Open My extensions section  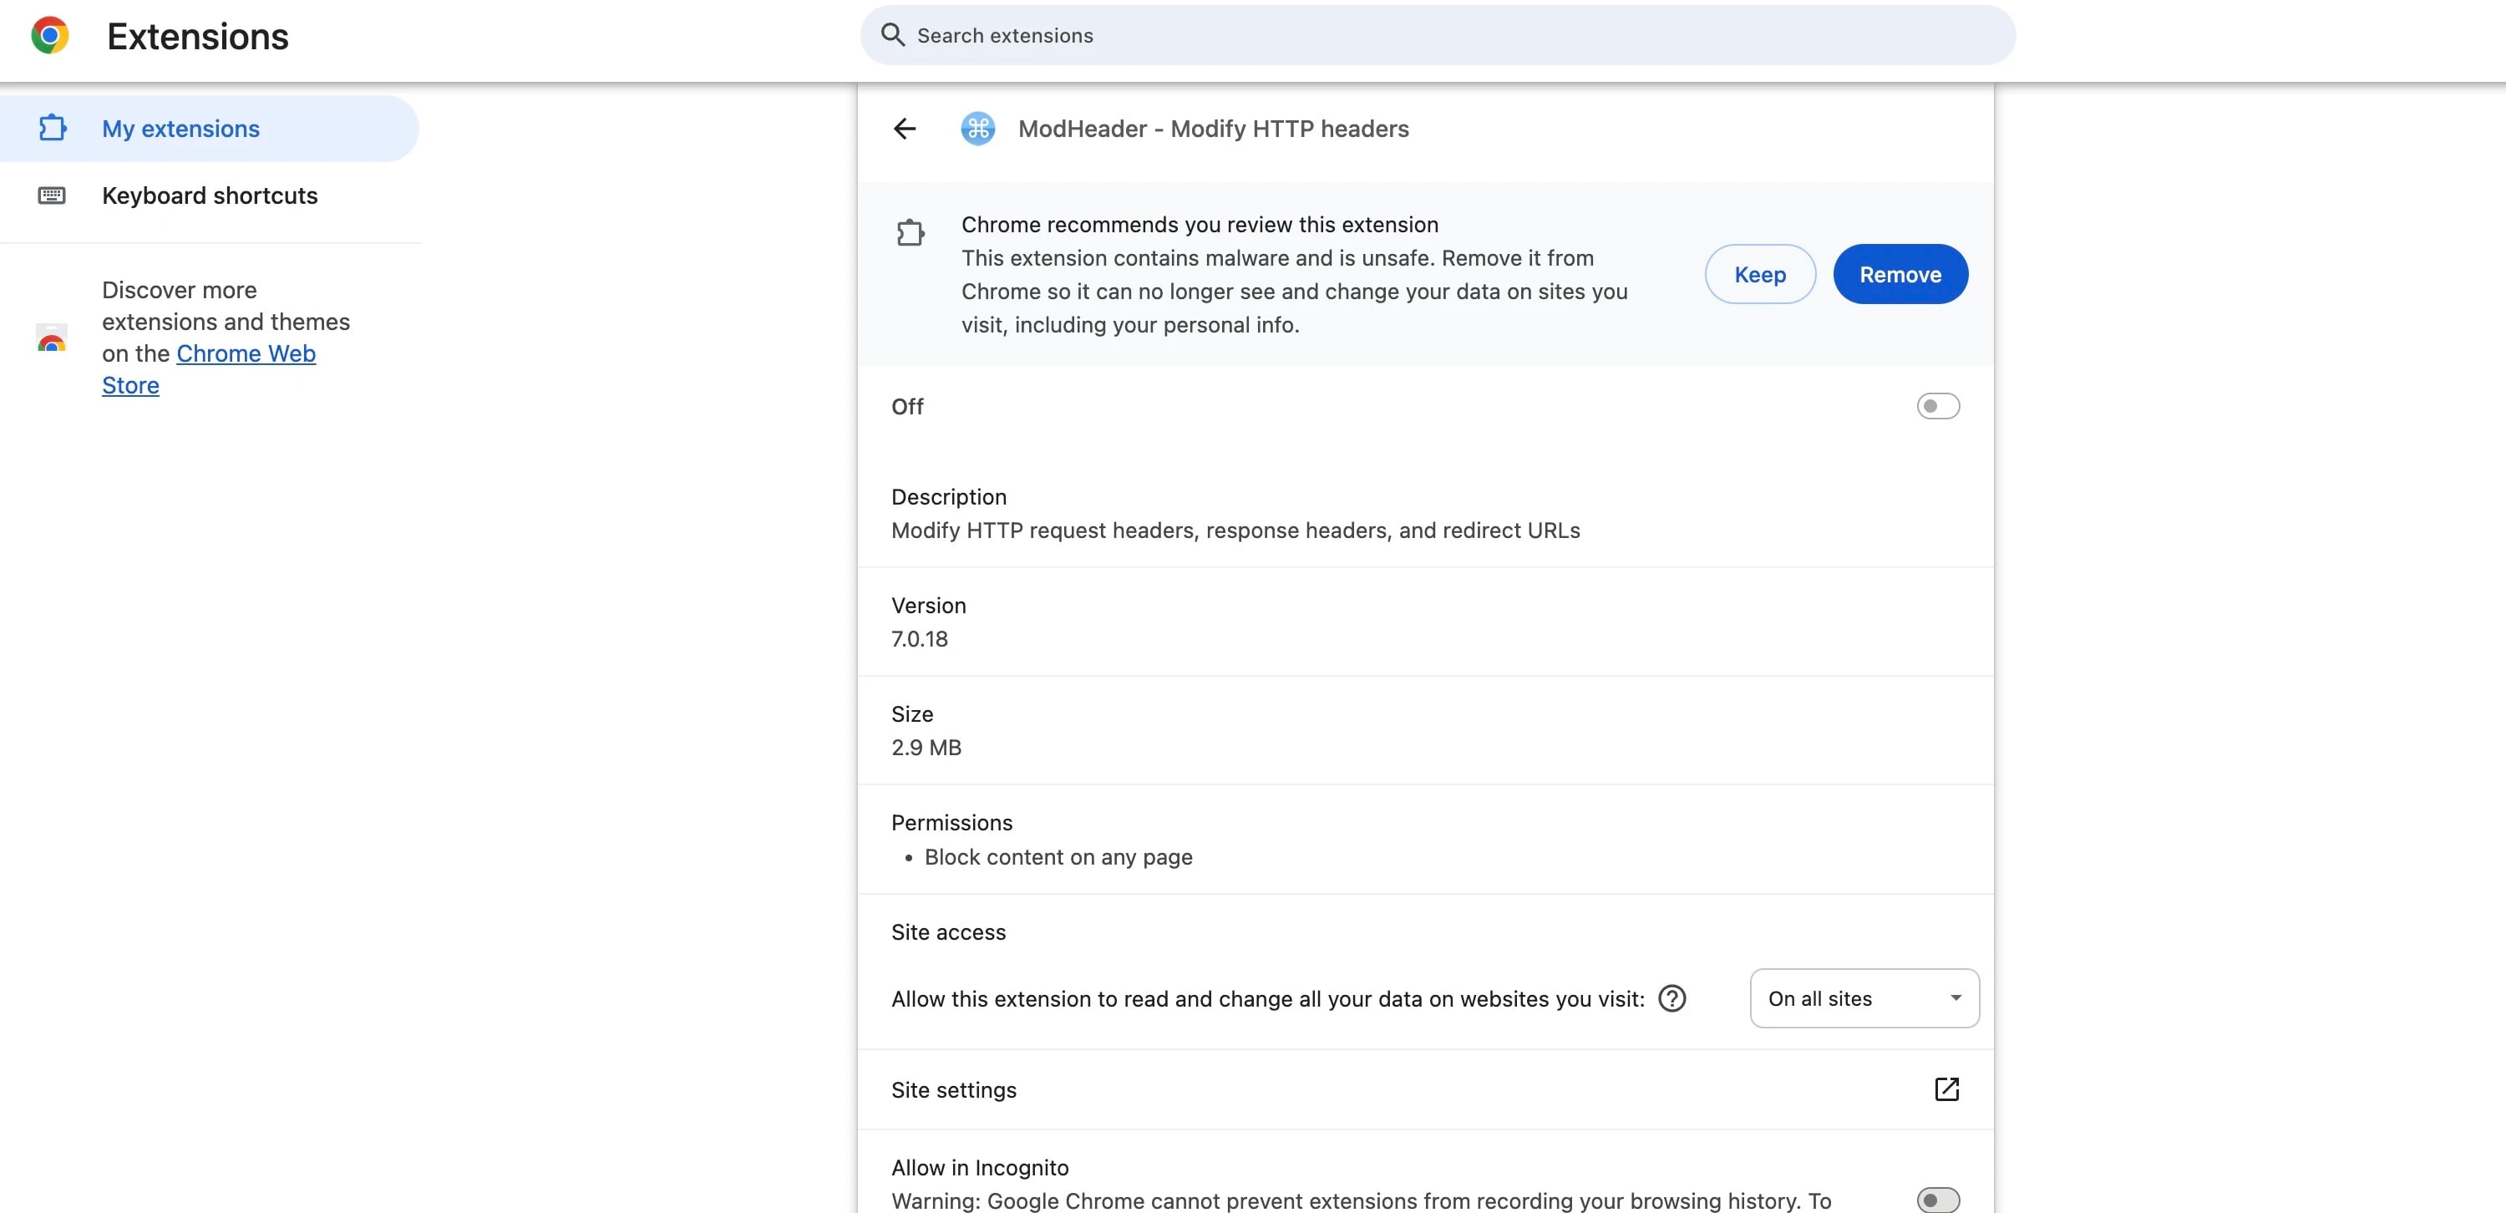pos(209,129)
